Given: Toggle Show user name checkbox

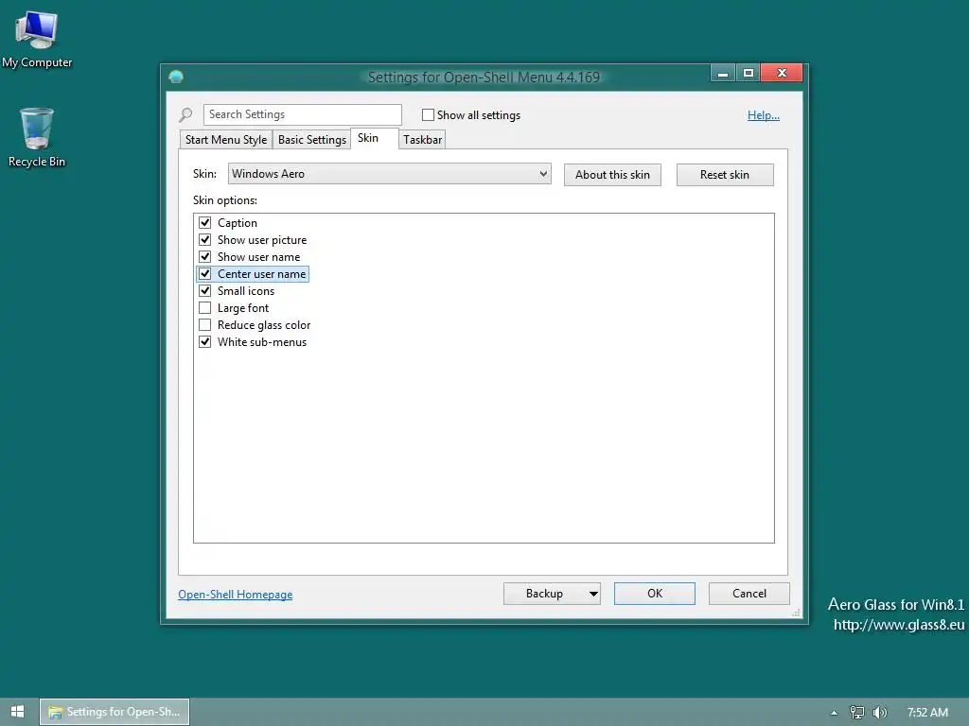Looking at the screenshot, I should (x=204, y=256).
